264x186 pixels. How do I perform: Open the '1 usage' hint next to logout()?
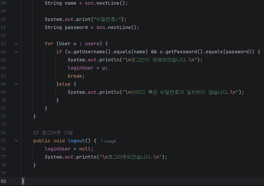[108, 141]
